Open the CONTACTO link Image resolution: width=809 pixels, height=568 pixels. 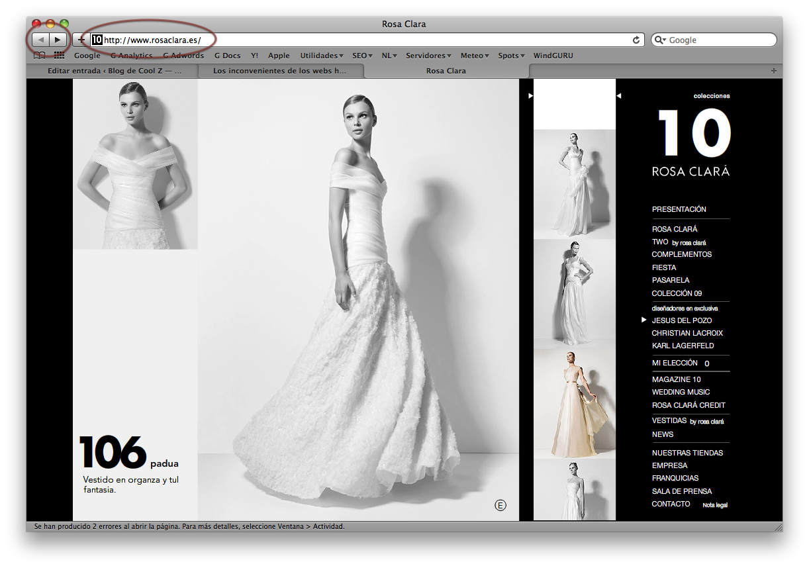671,504
